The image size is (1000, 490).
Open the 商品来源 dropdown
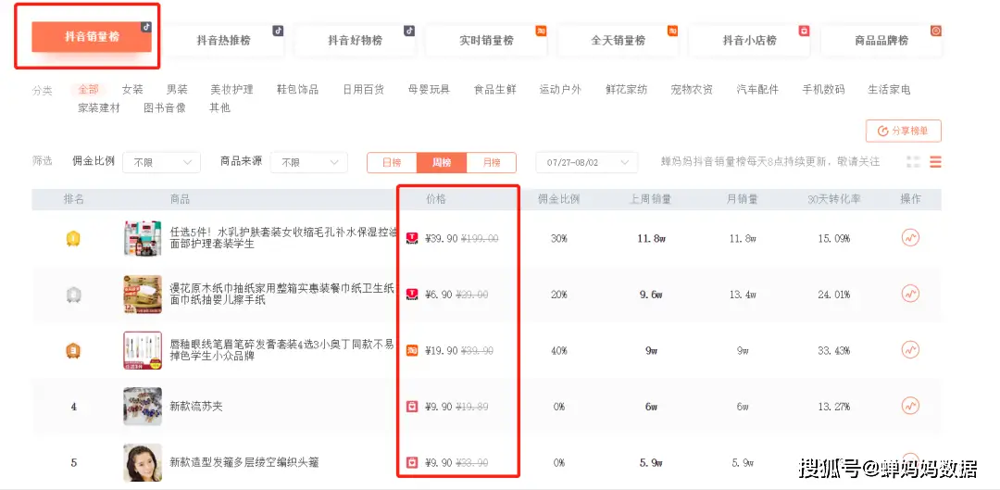308,163
